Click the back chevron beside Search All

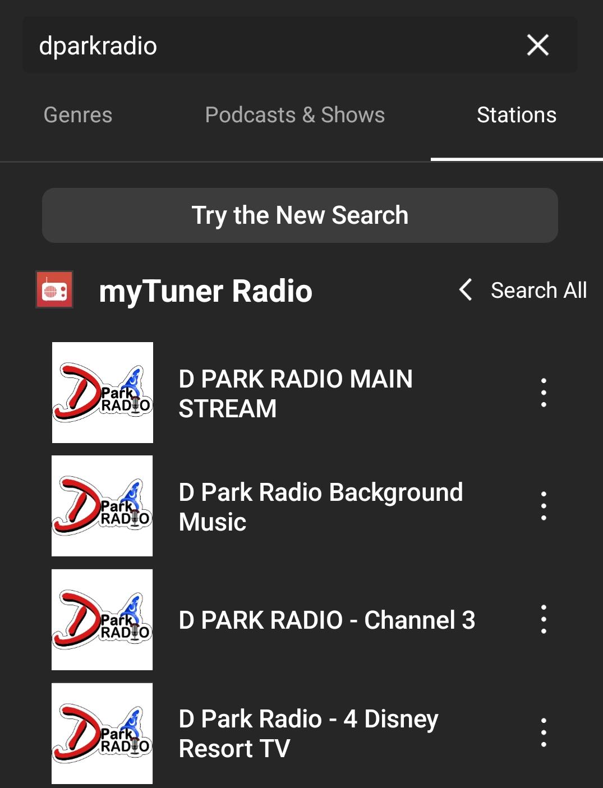[x=466, y=290]
